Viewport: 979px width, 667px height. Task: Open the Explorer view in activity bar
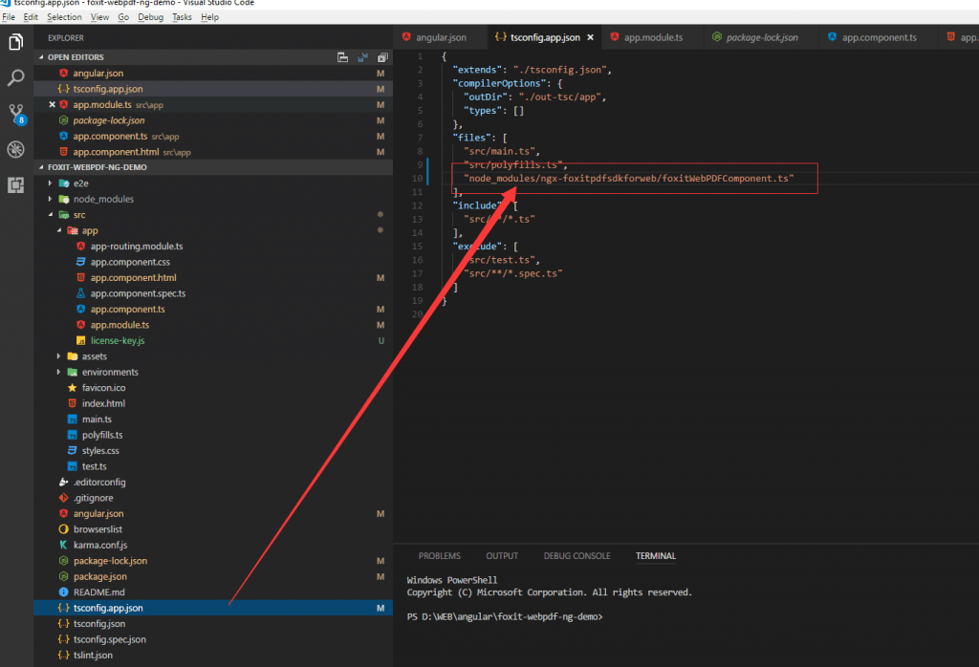point(16,42)
